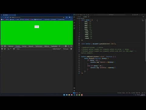Reload the page in the browser

click(x=6, y=17)
